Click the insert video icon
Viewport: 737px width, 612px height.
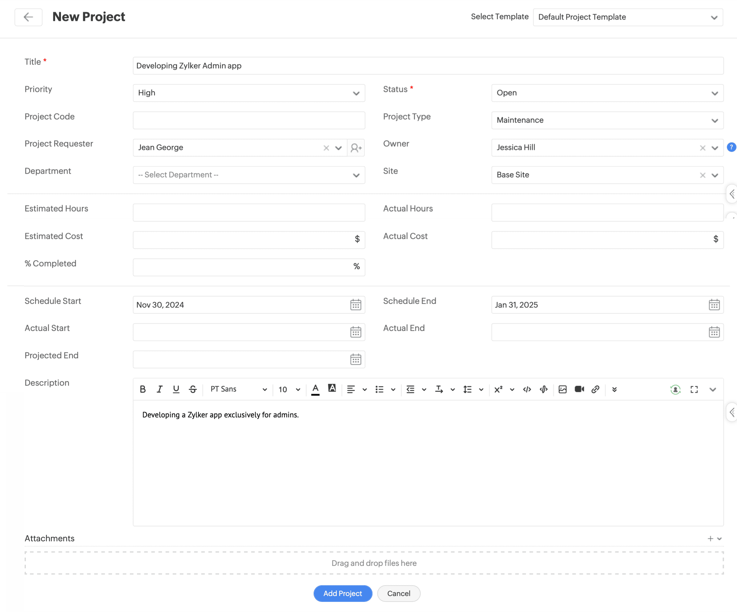coord(579,389)
